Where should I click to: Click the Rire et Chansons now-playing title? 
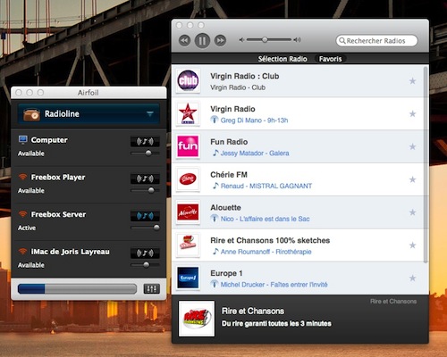[x=253, y=311]
